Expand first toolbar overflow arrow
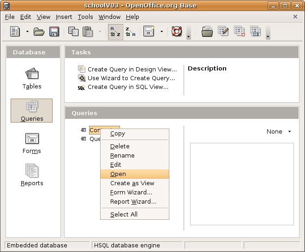The height and width of the screenshot is (252, 305). click(x=188, y=36)
